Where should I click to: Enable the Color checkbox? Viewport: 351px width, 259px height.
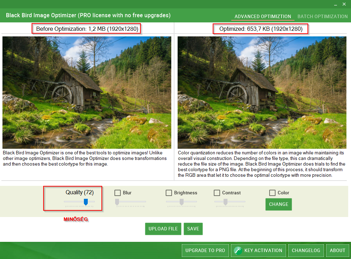(x=272, y=193)
